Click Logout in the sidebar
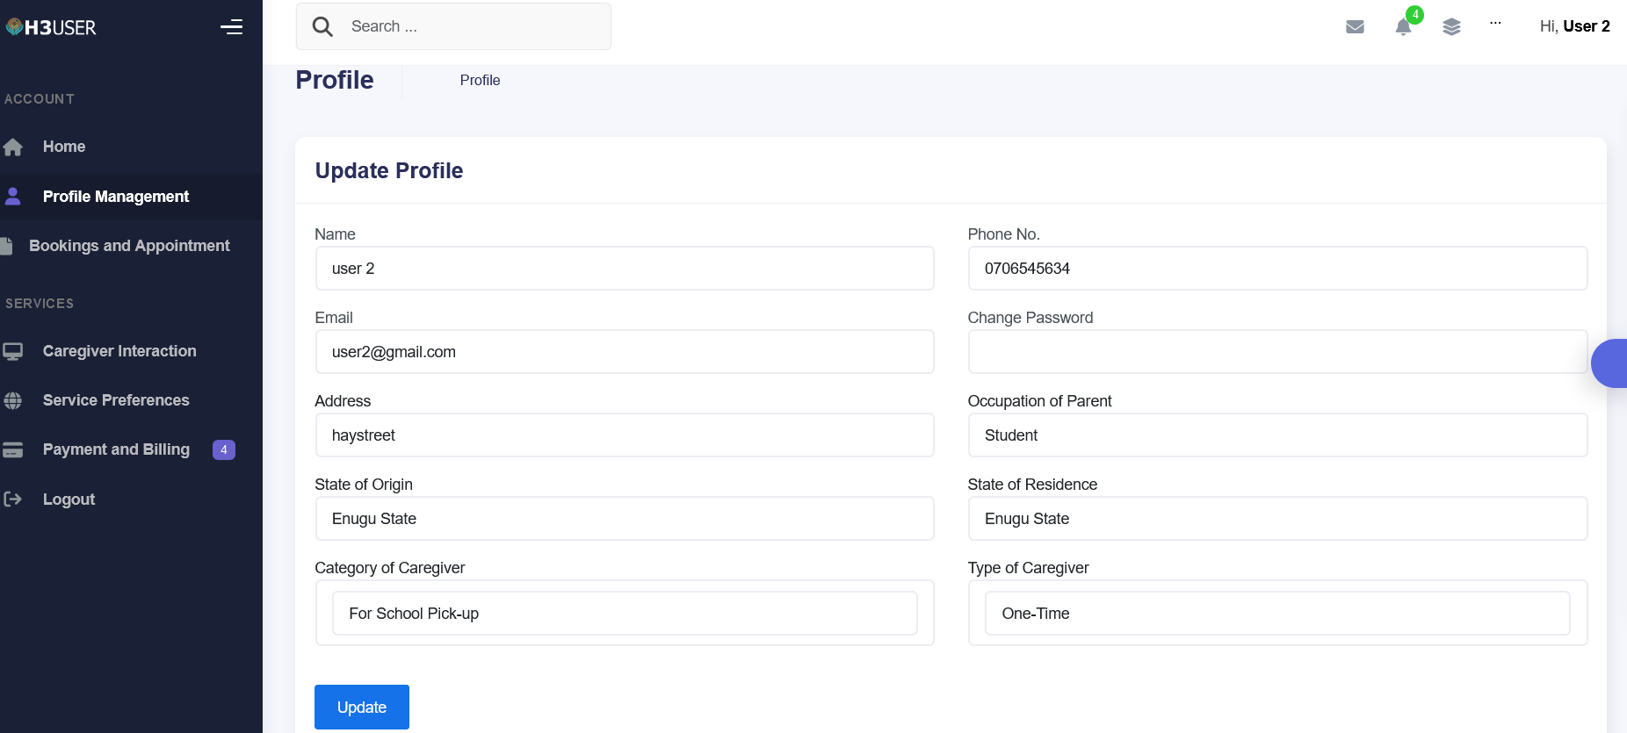Viewport: 1627px width, 733px height. (x=69, y=499)
